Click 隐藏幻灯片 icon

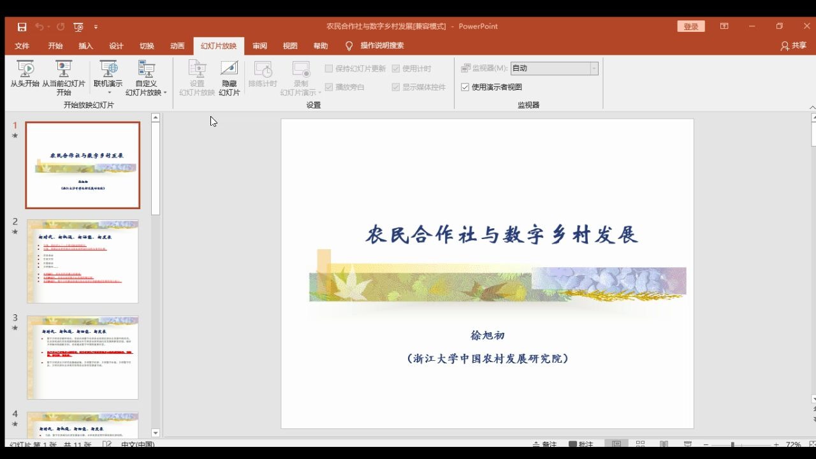(229, 69)
